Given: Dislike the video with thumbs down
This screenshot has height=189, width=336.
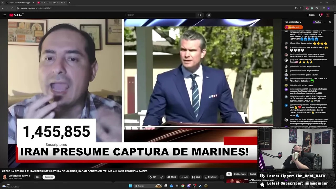Looking at the screenshot, I should click(161, 177).
